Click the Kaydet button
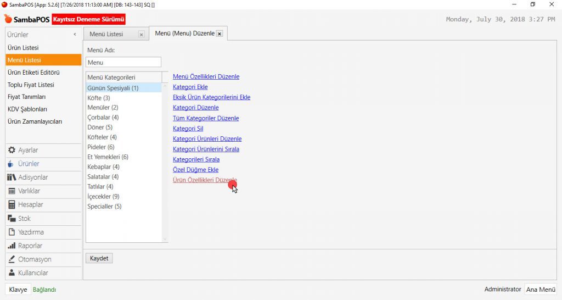The width and height of the screenshot is (562, 300). click(99, 258)
